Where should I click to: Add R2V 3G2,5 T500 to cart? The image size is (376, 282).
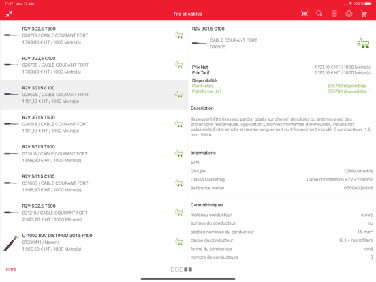click(178, 35)
